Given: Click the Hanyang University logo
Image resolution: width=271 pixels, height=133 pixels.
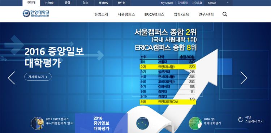Looking at the screenshot, I should point(36,13).
